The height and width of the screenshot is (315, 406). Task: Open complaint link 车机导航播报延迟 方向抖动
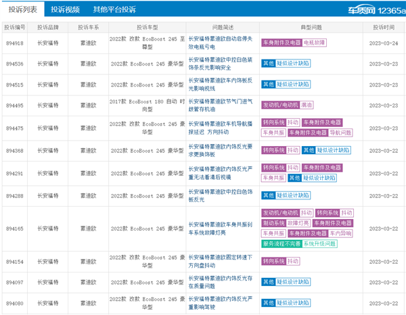pos(220,128)
